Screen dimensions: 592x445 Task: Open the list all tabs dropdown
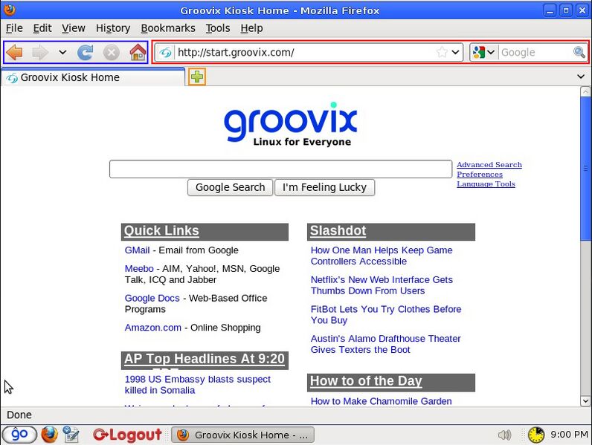click(x=581, y=77)
